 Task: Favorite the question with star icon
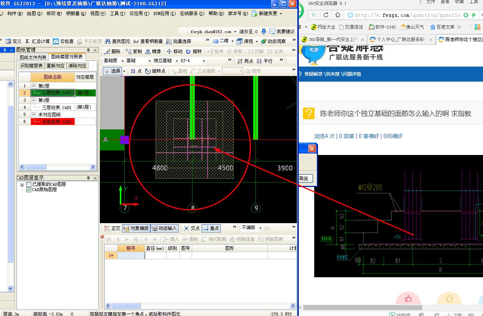449,299
